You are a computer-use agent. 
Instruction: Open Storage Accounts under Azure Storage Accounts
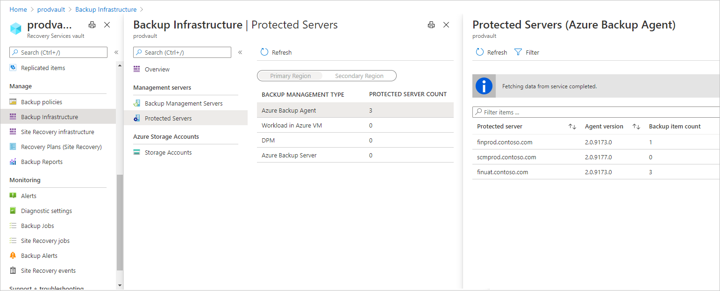pos(167,152)
